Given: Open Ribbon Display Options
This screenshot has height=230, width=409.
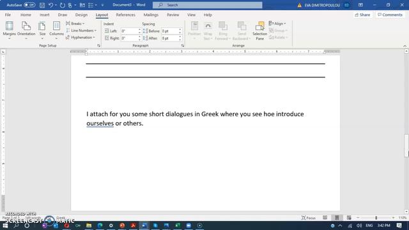Looking at the screenshot, I should point(360,5).
